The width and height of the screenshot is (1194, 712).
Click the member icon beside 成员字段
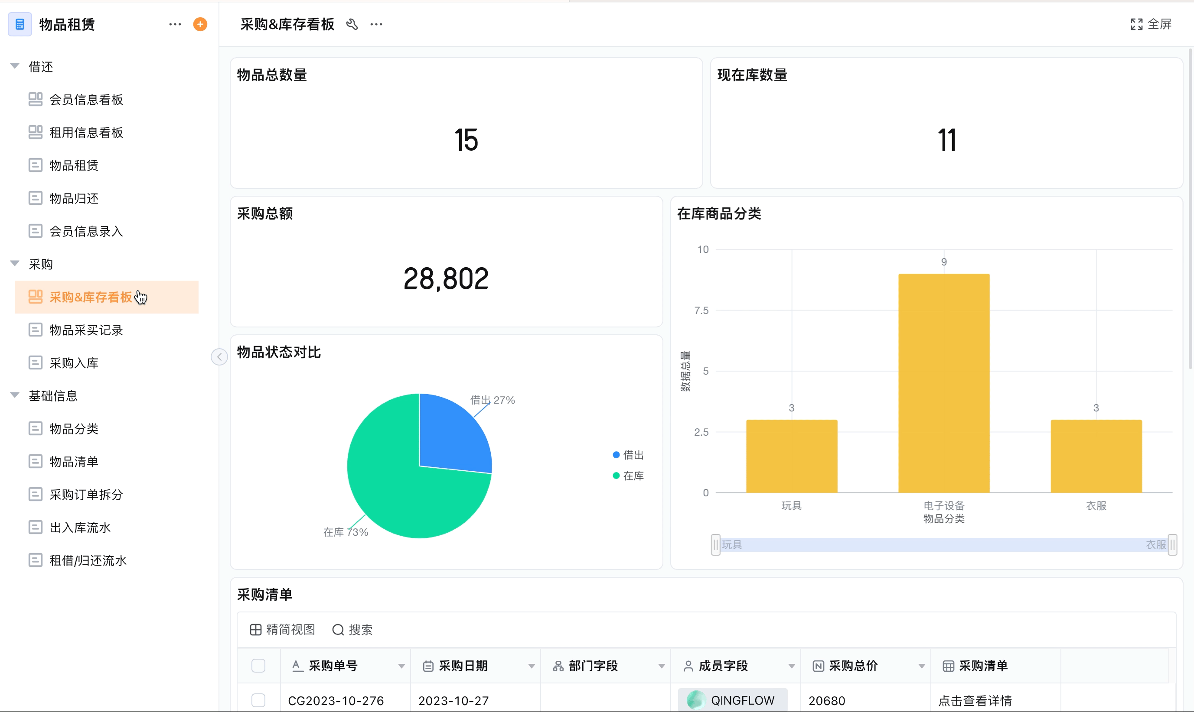point(688,666)
